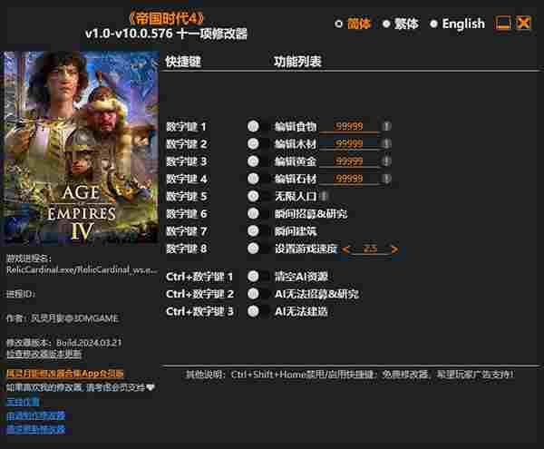This screenshot has height=449, width=544.
Task: Click the 快捷键 column header
Action: 183,62
